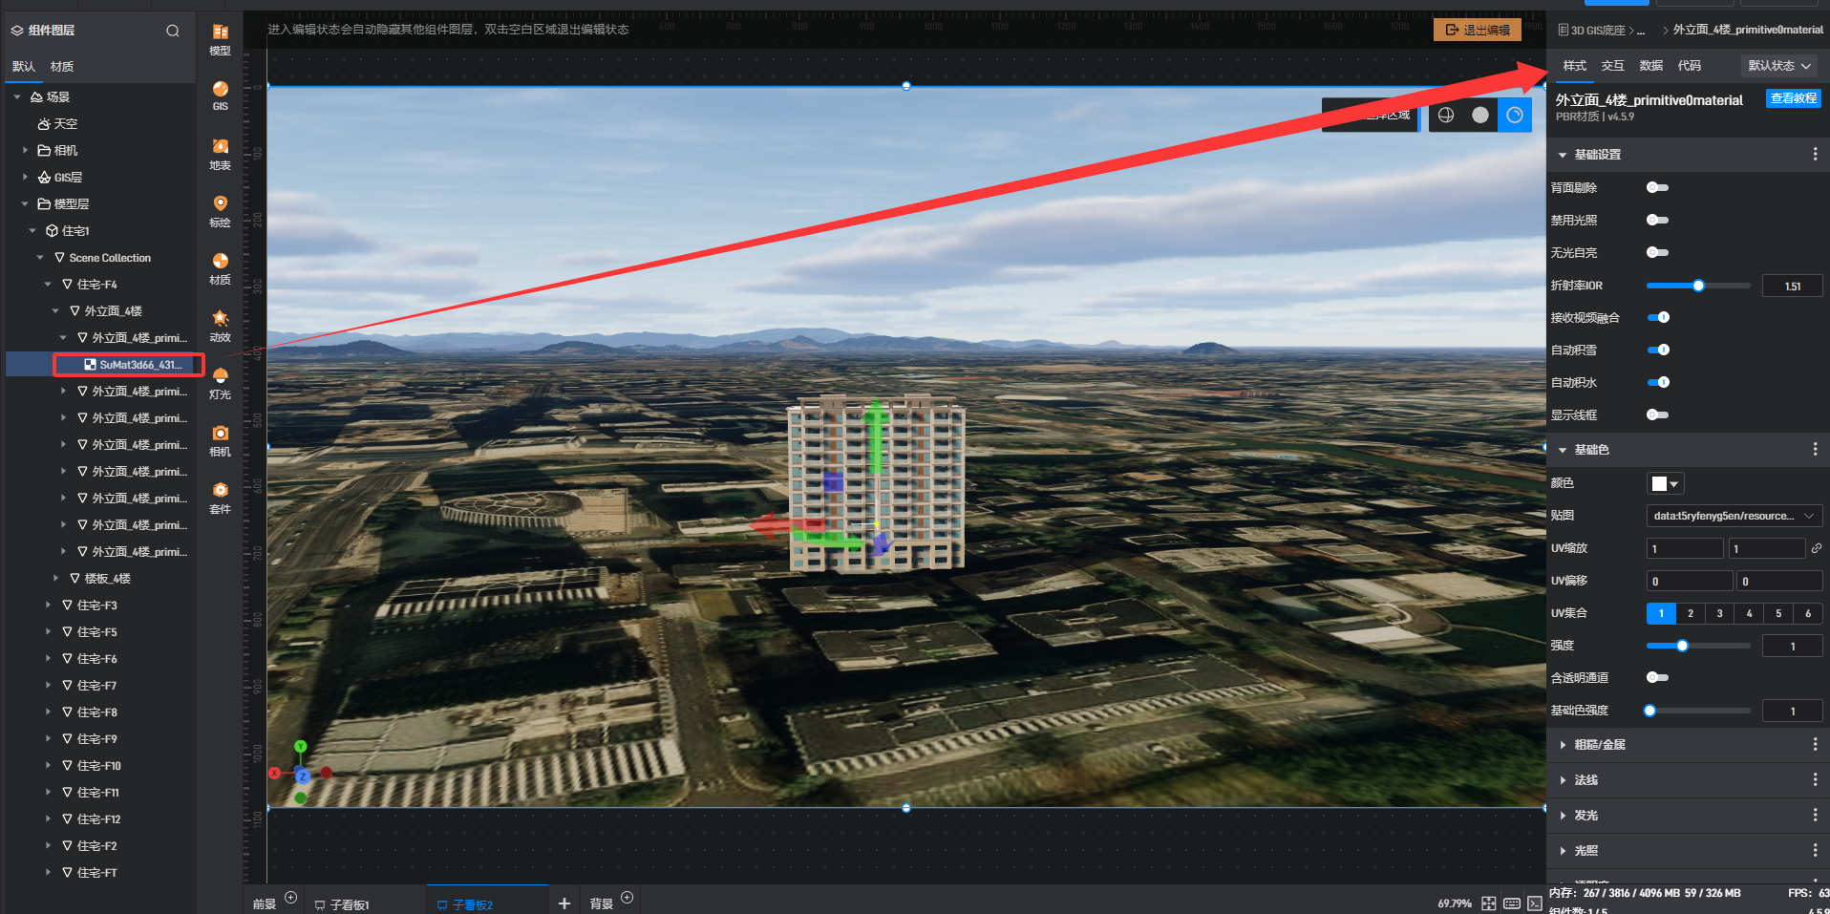Open the GIS component category

point(220,96)
